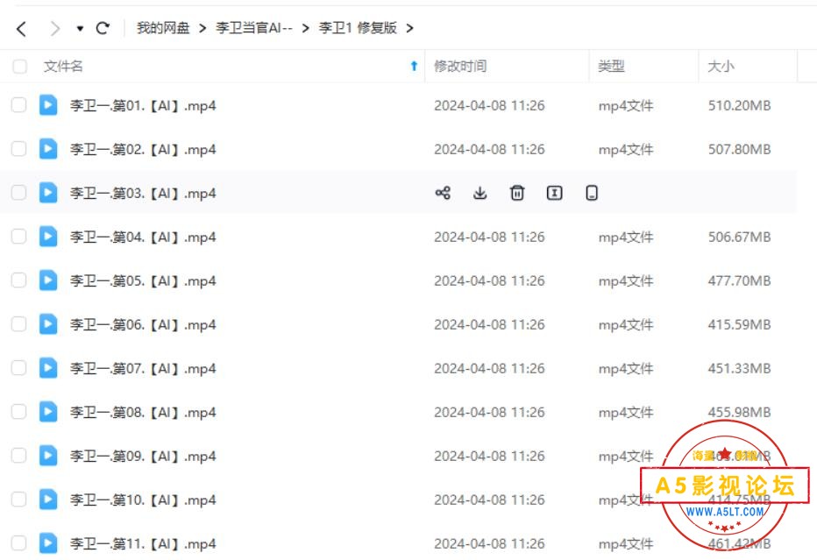Share the 第03 file
The image size is (817, 560).
pos(443,193)
